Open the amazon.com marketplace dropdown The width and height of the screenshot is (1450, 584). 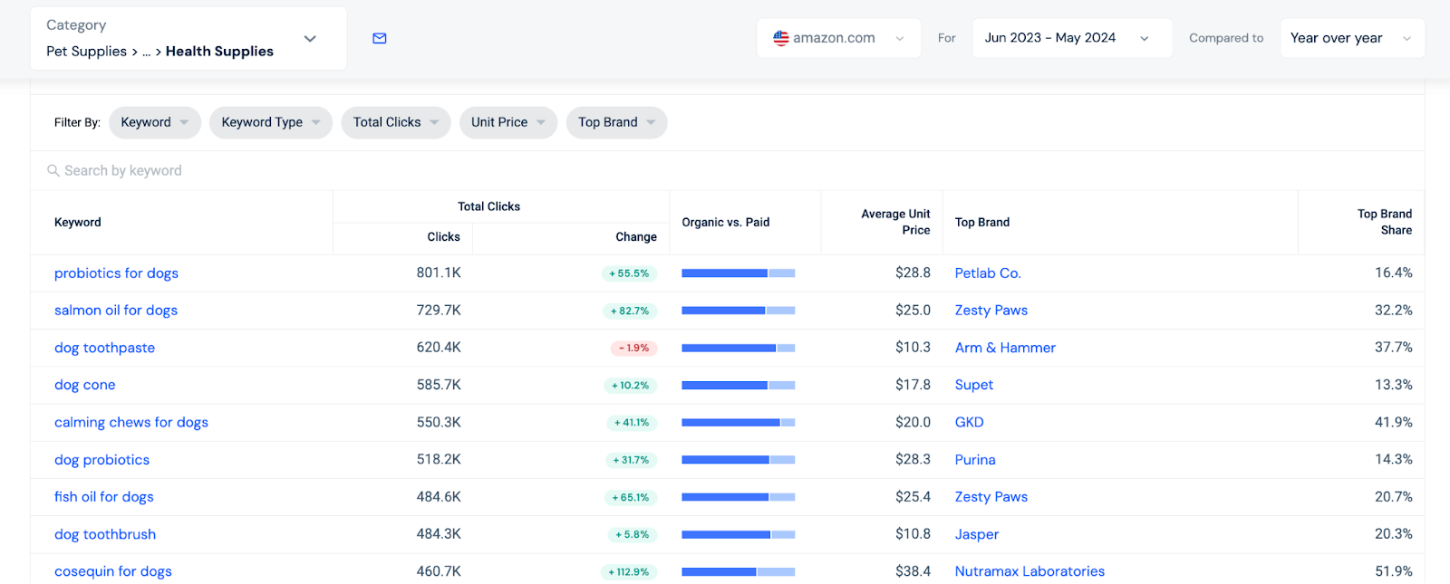tap(838, 38)
